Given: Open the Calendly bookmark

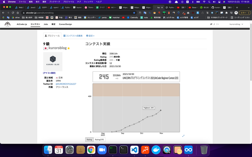Looking at the screenshot, I should click(133, 17).
